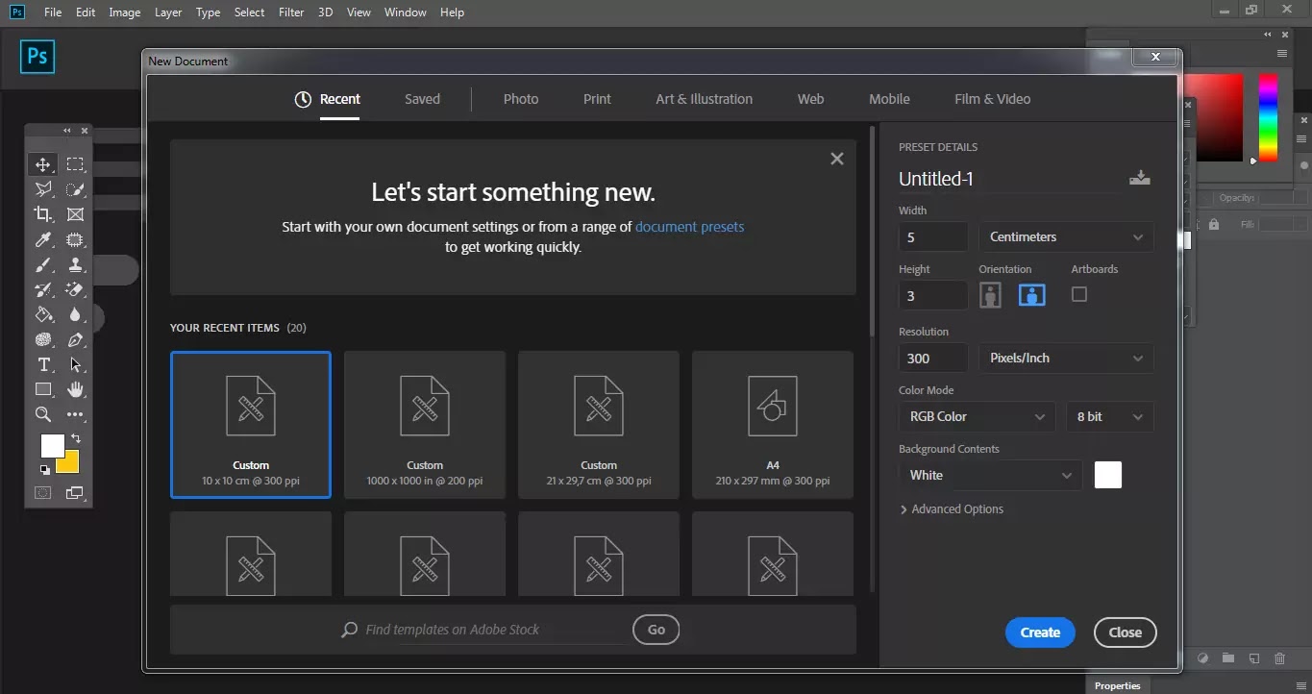Open the Film & Video tab
Image resolution: width=1312 pixels, height=694 pixels.
pyautogui.click(x=993, y=99)
